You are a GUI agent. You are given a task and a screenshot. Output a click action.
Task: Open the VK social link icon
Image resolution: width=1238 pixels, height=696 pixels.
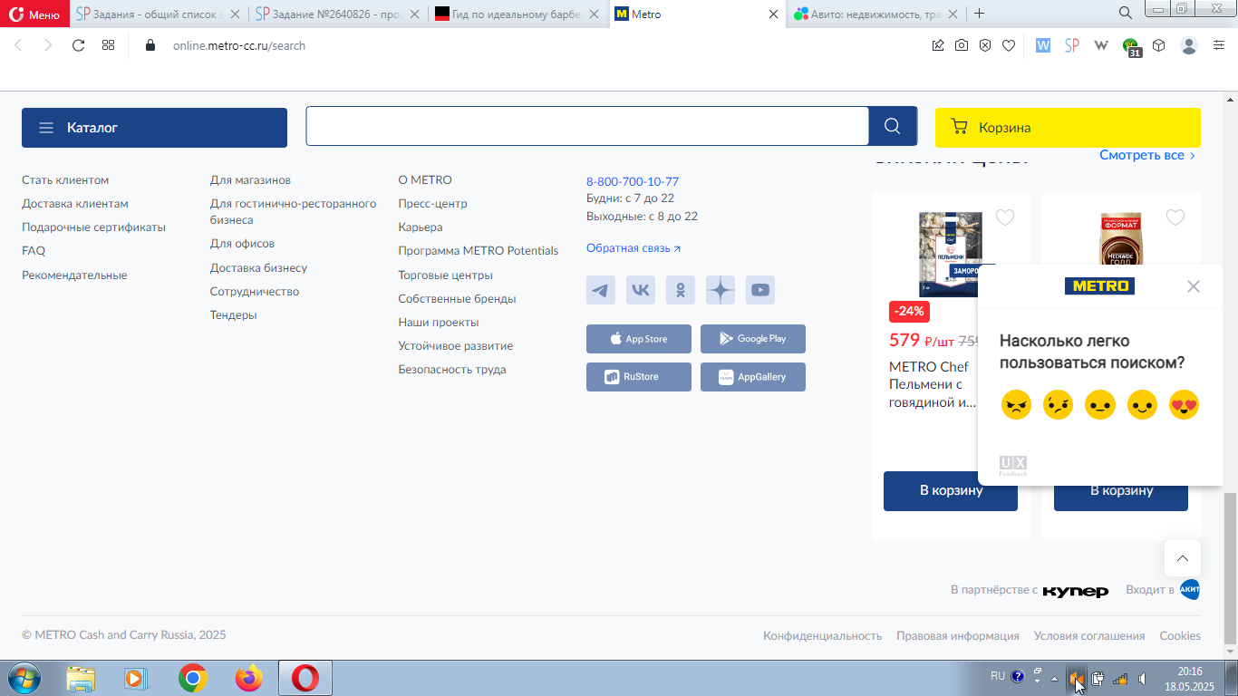click(x=641, y=290)
